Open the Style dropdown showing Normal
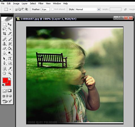Screen dimensions: 135x127 tap(88, 9)
